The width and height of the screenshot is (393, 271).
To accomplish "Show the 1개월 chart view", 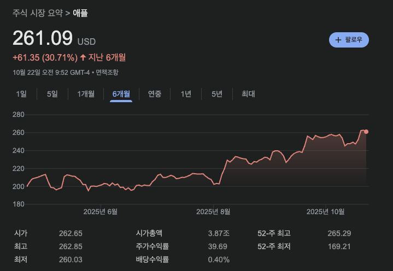I will point(86,94).
